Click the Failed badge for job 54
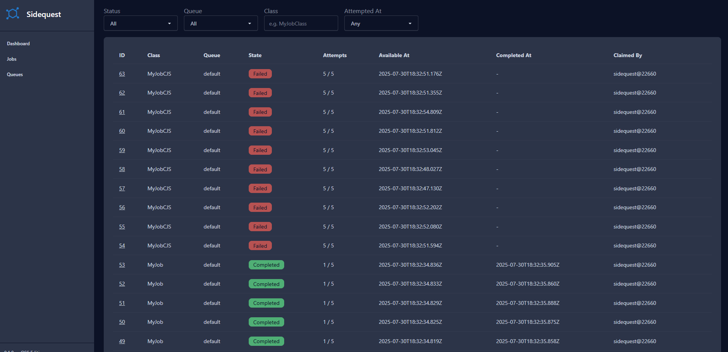The width and height of the screenshot is (728, 352). tap(260, 245)
